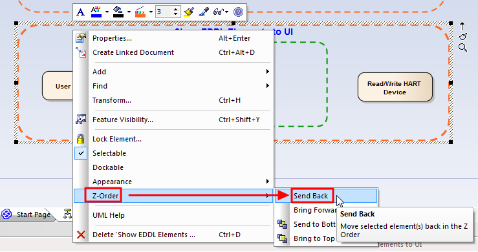
Task: Open the font text style tool
Action: click(80, 12)
